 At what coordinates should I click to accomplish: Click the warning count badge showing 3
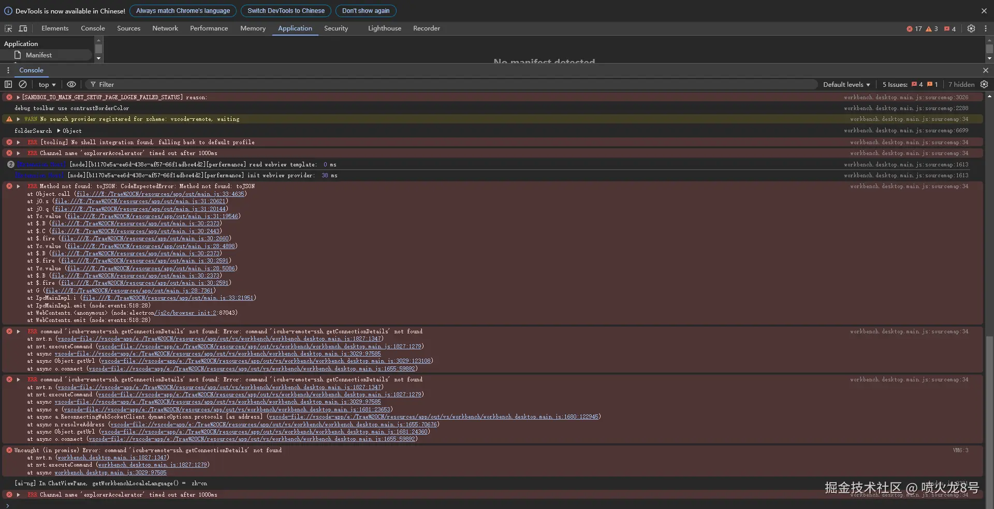[932, 29]
